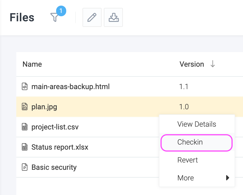Click the image file icon beside plan.jpg
This screenshot has height=195, width=243.
pyautogui.click(x=24, y=107)
